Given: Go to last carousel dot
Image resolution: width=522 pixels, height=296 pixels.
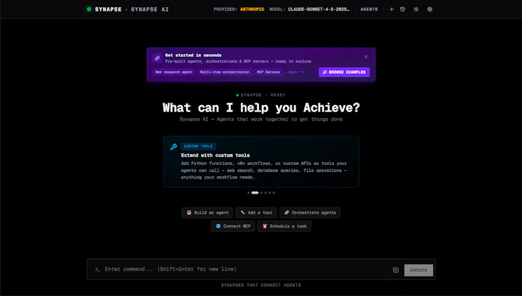Looking at the screenshot, I should click(x=273, y=192).
